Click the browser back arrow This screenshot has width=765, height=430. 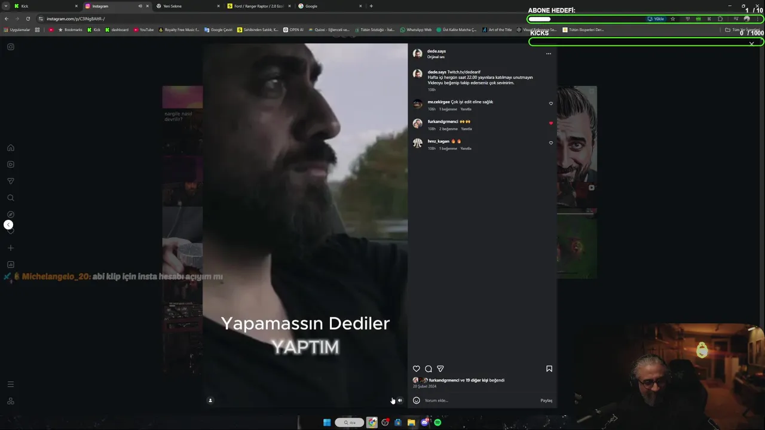point(7,19)
